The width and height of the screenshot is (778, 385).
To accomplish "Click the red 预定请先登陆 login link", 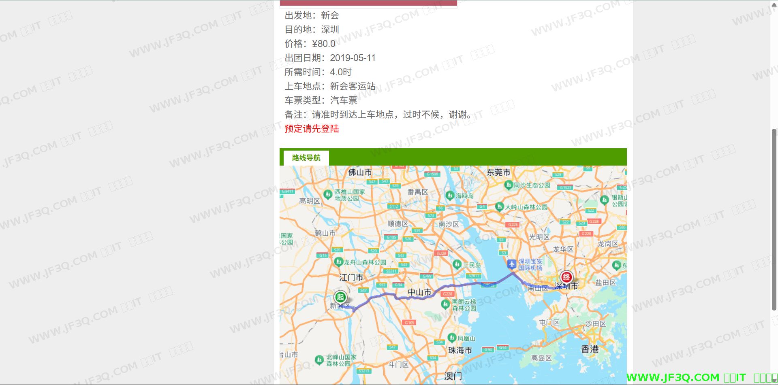I will tap(312, 129).
